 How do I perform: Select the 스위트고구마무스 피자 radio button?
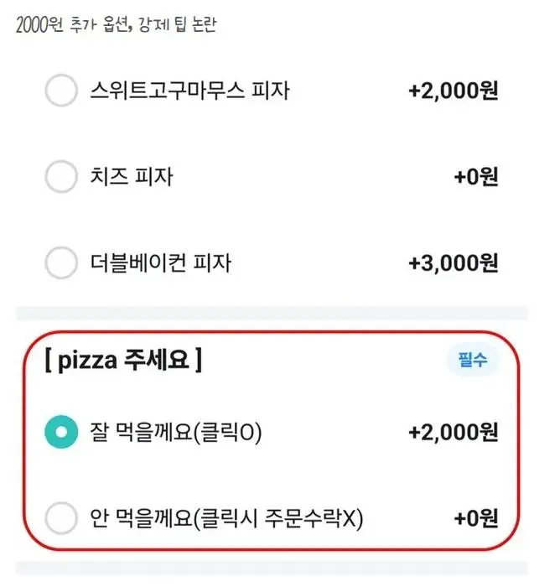point(60,91)
